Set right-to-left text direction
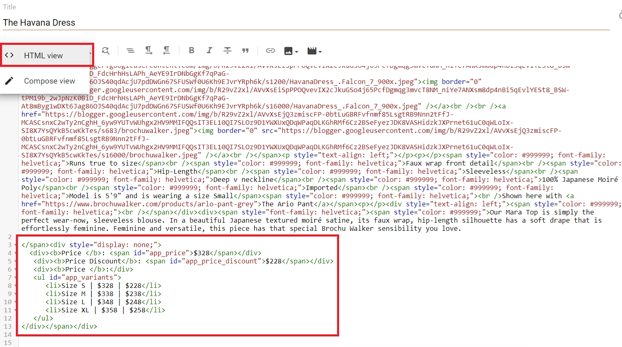The width and height of the screenshot is (622, 347). [x=166, y=51]
